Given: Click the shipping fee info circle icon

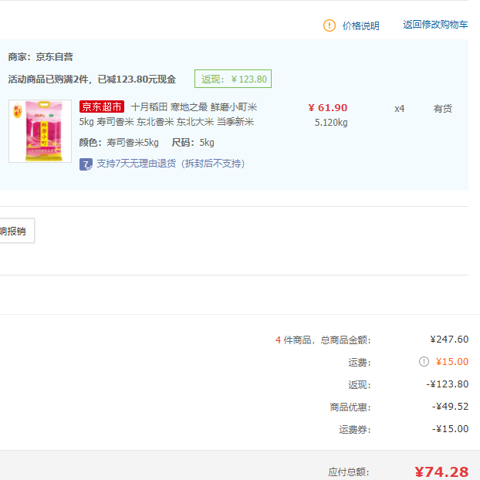Looking at the screenshot, I should pyautogui.click(x=424, y=361).
